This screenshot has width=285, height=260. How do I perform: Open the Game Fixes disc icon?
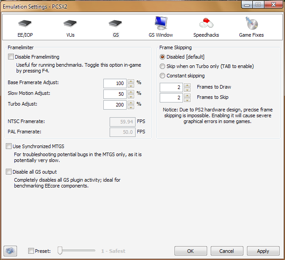click(x=251, y=23)
